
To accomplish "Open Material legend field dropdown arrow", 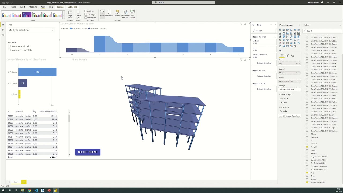I will [297, 73].
